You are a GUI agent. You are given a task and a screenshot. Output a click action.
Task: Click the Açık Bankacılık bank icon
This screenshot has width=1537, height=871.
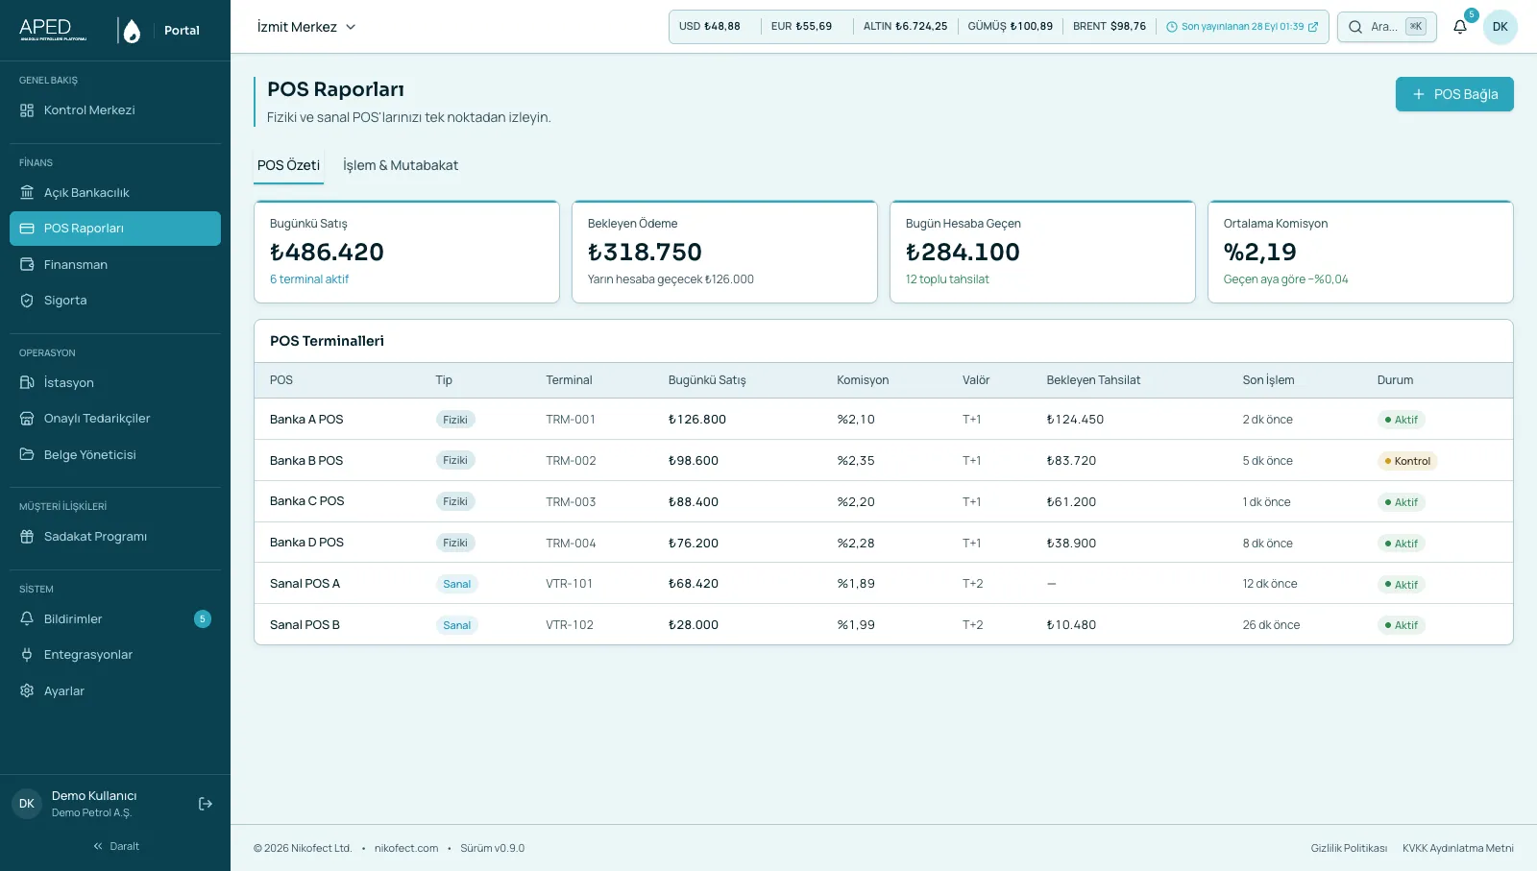click(27, 193)
